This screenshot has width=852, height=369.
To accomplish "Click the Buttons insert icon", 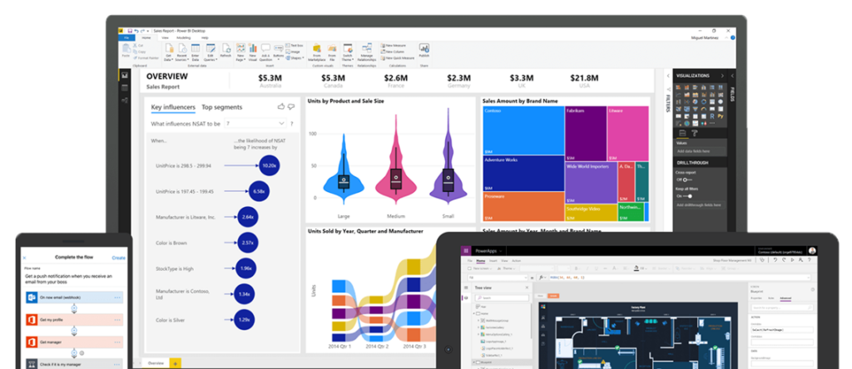I will click(278, 52).
